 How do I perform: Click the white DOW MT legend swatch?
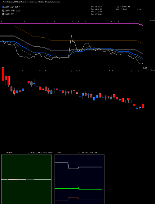3,11
